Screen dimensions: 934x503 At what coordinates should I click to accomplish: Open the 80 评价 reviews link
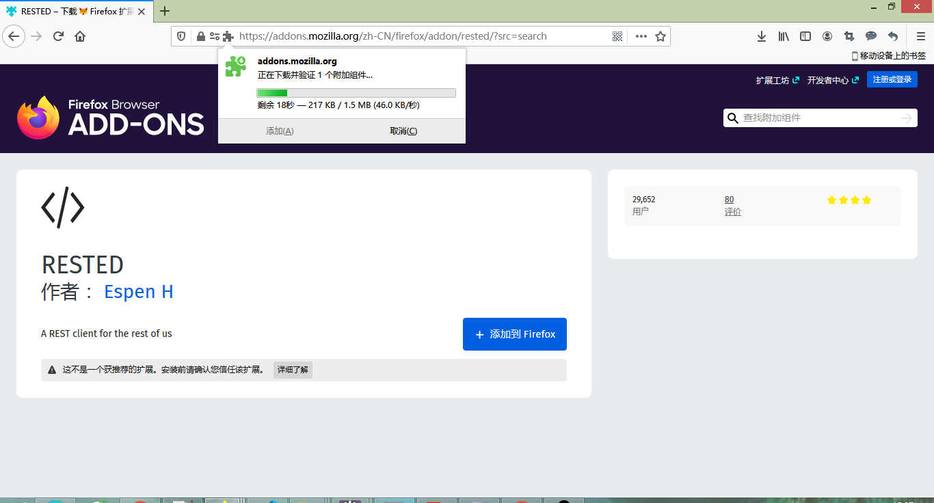[733, 205]
